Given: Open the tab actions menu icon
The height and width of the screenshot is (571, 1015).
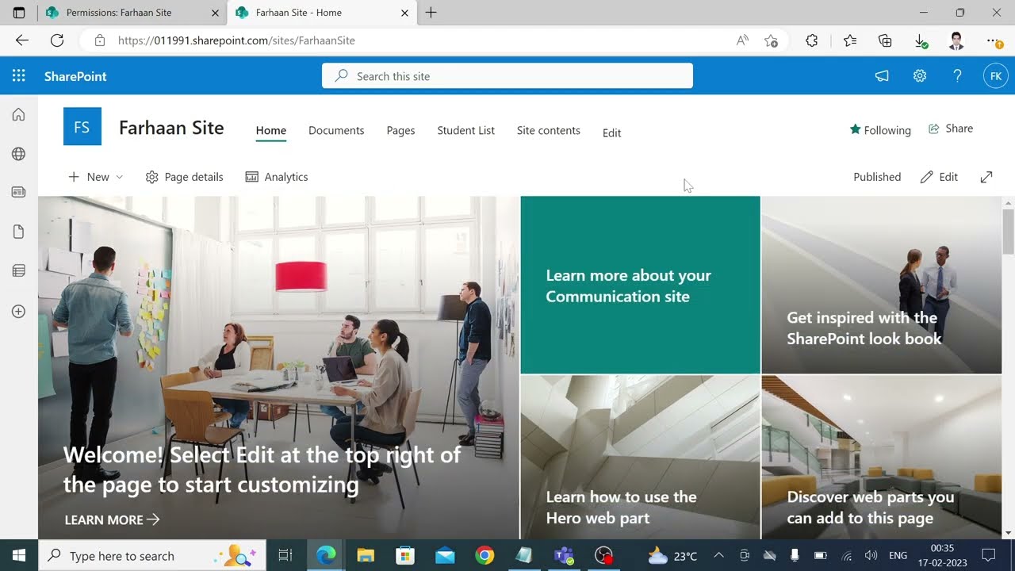Looking at the screenshot, I should point(19,13).
